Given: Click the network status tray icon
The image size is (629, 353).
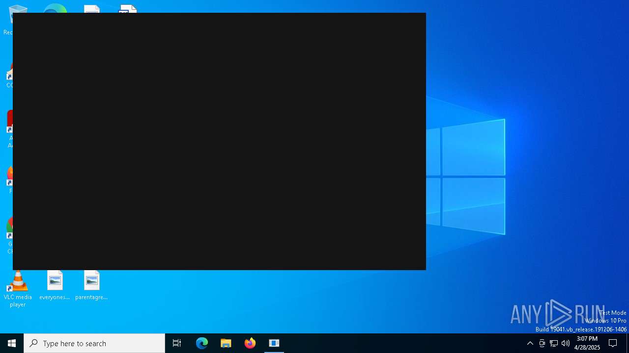Looking at the screenshot, I should coord(554,343).
